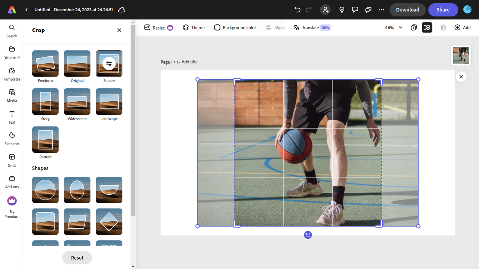Open the more options menu
Screen dimensions: 479x269
pyautogui.click(x=381, y=10)
